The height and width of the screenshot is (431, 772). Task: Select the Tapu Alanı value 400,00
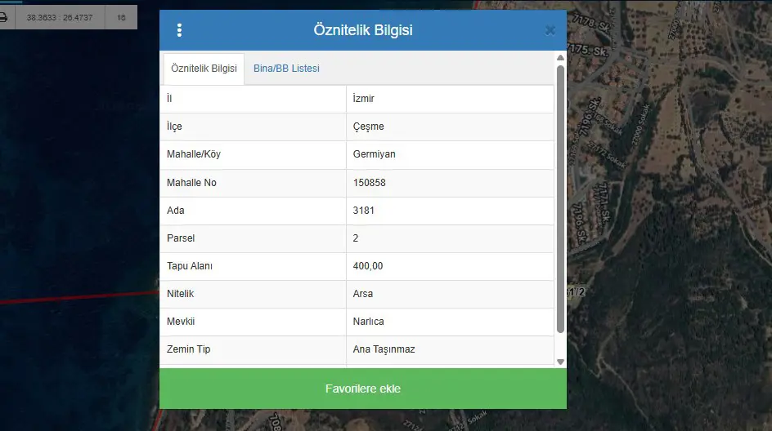450,266
